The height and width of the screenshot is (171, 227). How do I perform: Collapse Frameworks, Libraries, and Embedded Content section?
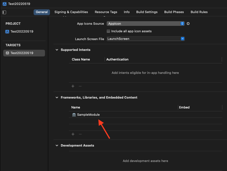click(x=57, y=97)
